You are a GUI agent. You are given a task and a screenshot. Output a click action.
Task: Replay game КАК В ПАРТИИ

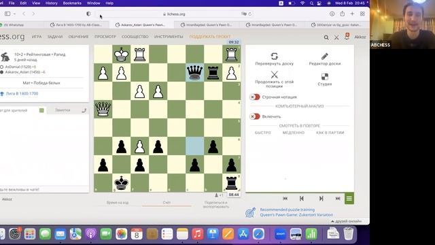pos(330,133)
